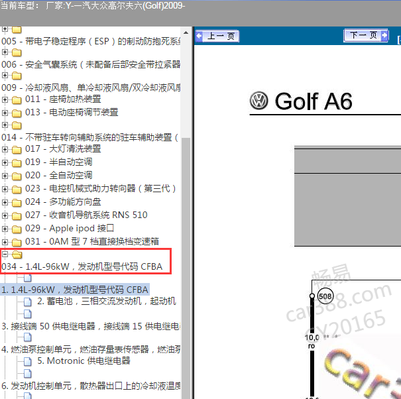The width and height of the screenshot is (401, 399).
Task: Expand the 013 电动座椅调节装置 node
Action: coord(5,113)
